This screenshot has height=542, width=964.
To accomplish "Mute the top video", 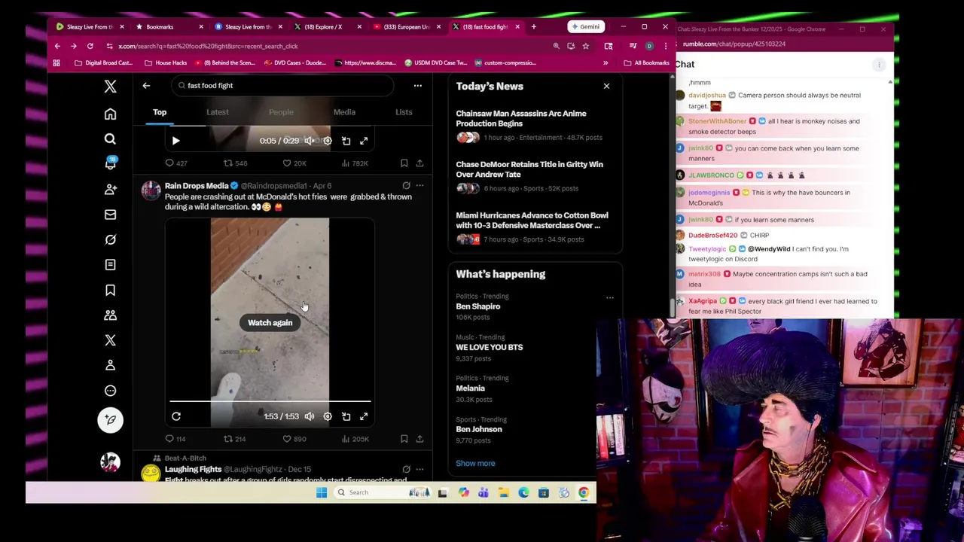I will click(310, 141).
